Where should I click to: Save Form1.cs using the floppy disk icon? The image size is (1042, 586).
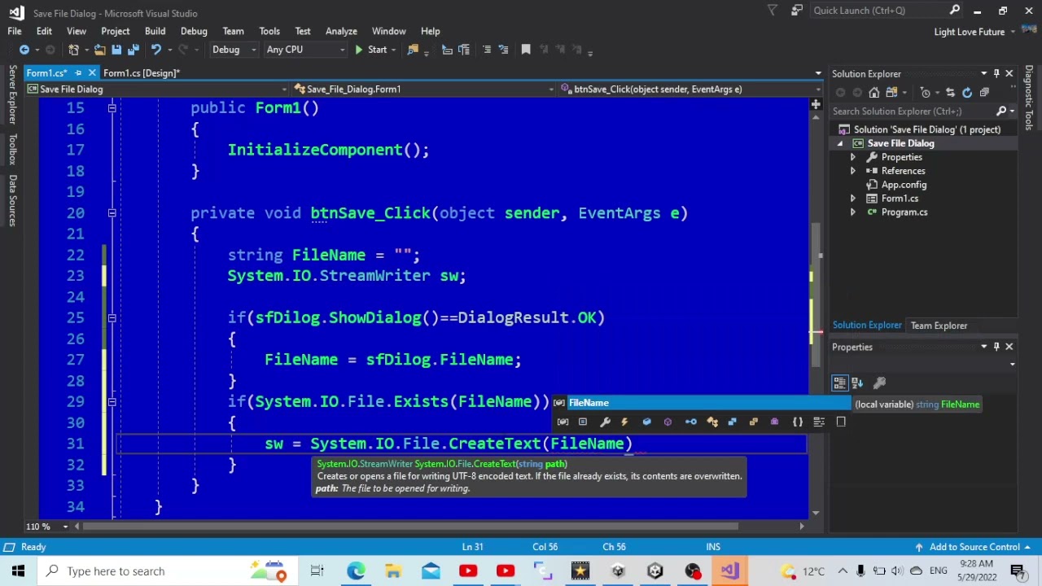[116, 50]
